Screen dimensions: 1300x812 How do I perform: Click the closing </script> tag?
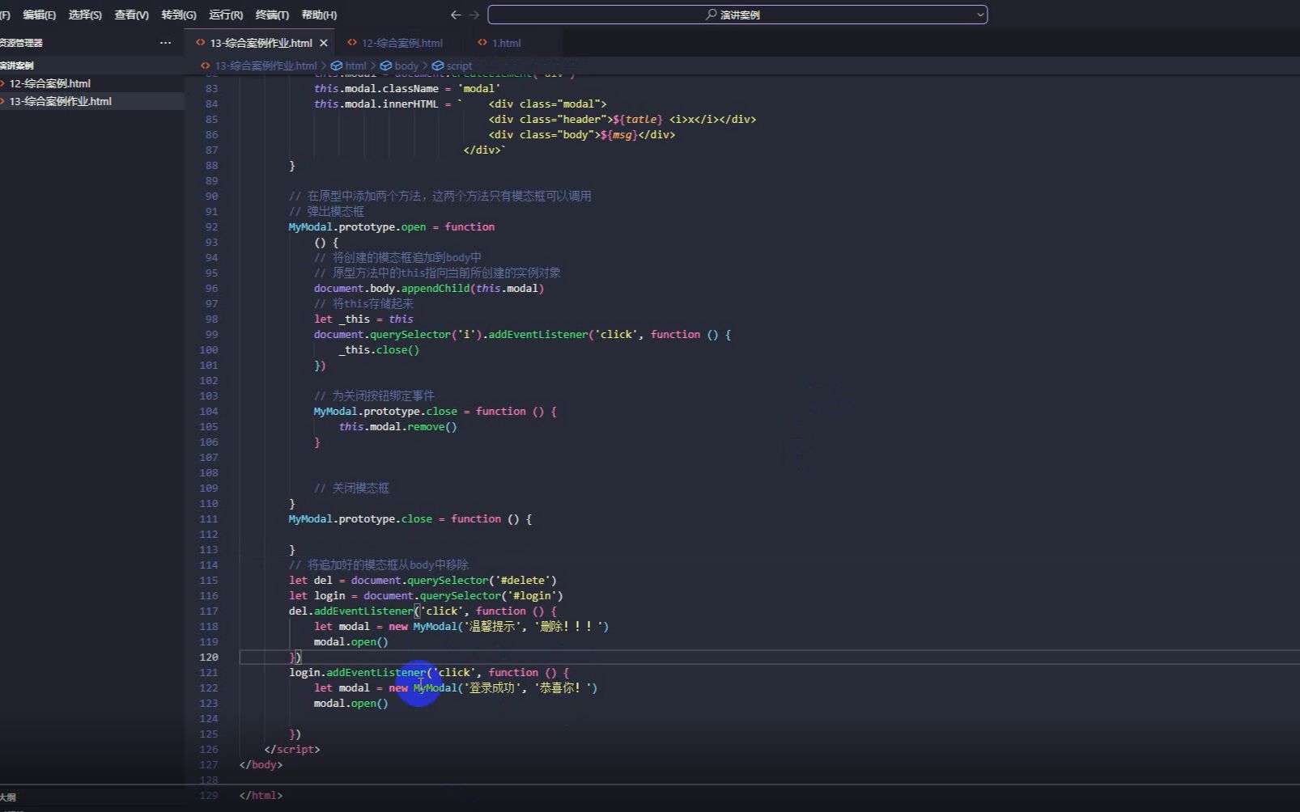(292, 749)
